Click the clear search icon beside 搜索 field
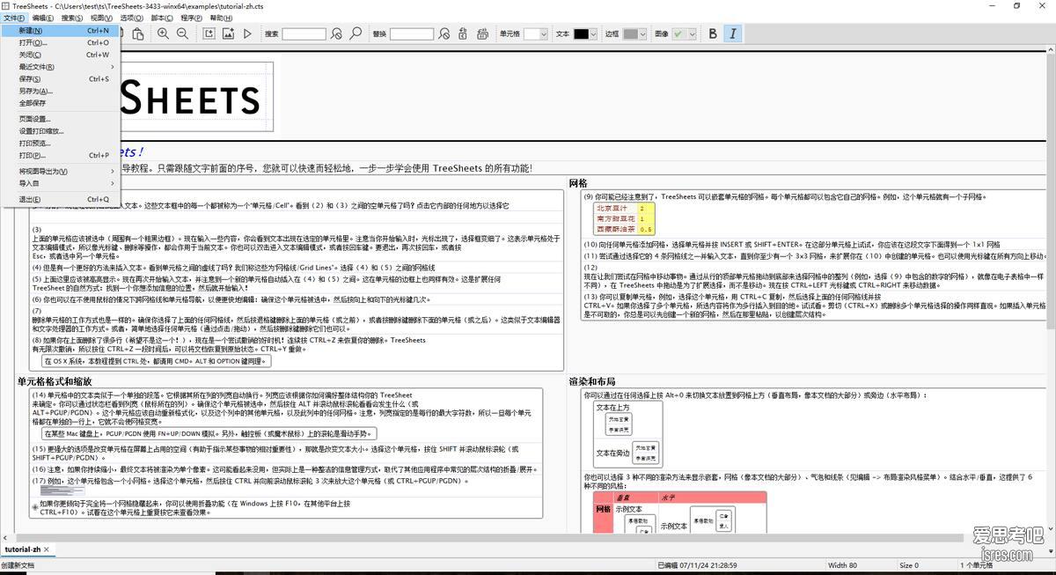Image resolution: width=1056 pixels, height=575 pixels. tap(336, 33)
